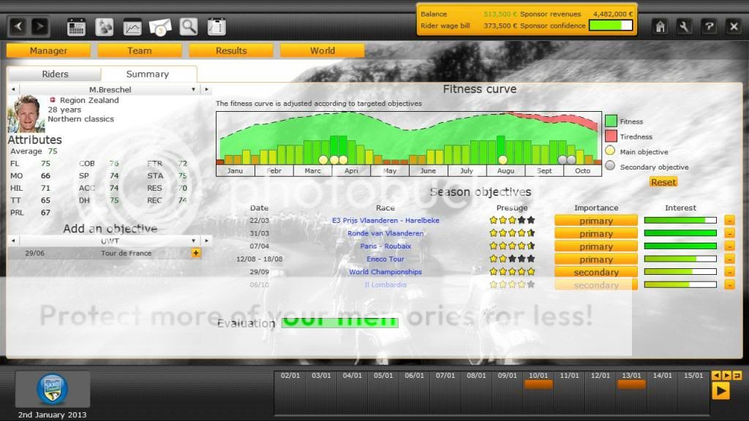The image size is (749, 421).
Task: Add Tour de France objective with plus
Action: point(196,253)
